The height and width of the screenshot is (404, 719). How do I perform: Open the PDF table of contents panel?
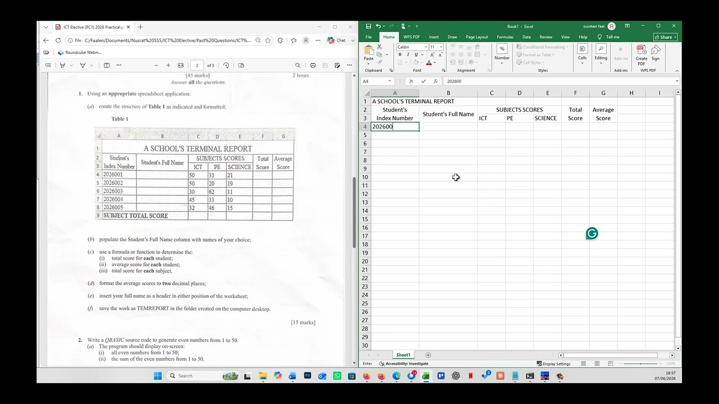[48, 65]
